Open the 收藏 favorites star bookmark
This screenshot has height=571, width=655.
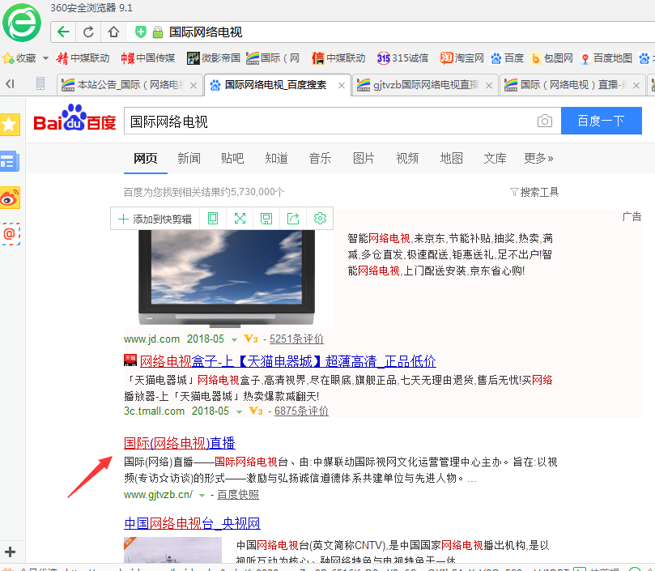tap(19, 58)
